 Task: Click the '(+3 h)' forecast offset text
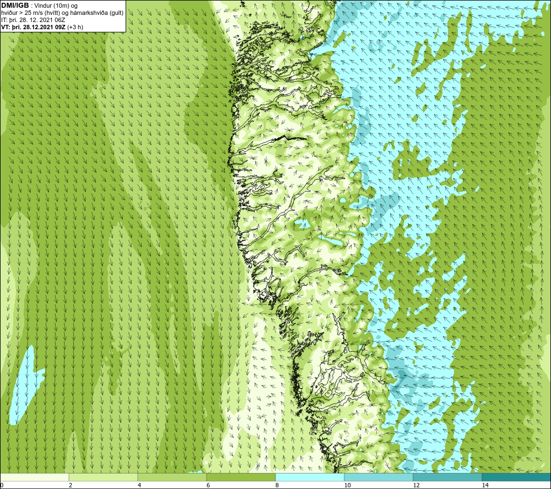pyautogui.click(x=75, y=27)
